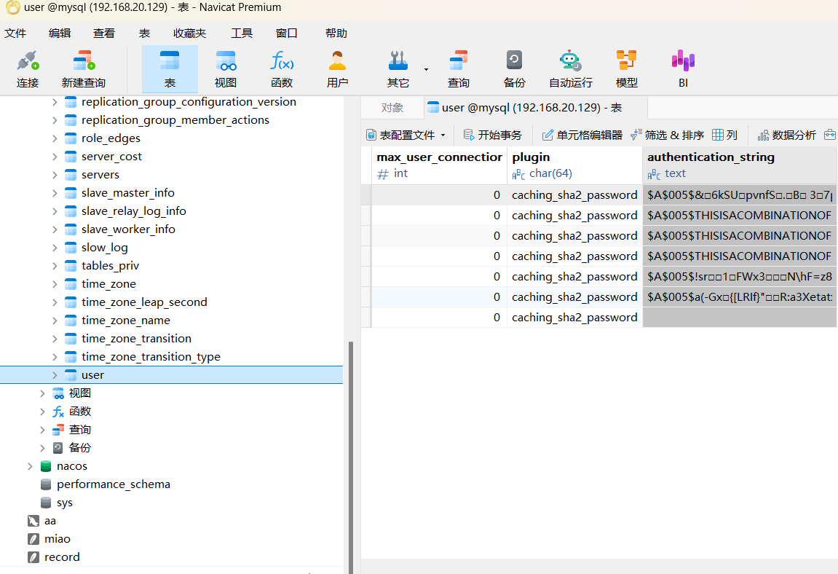Open the Query (查询) toolbar icon
The image size is (838, 574).
[459, 69]
